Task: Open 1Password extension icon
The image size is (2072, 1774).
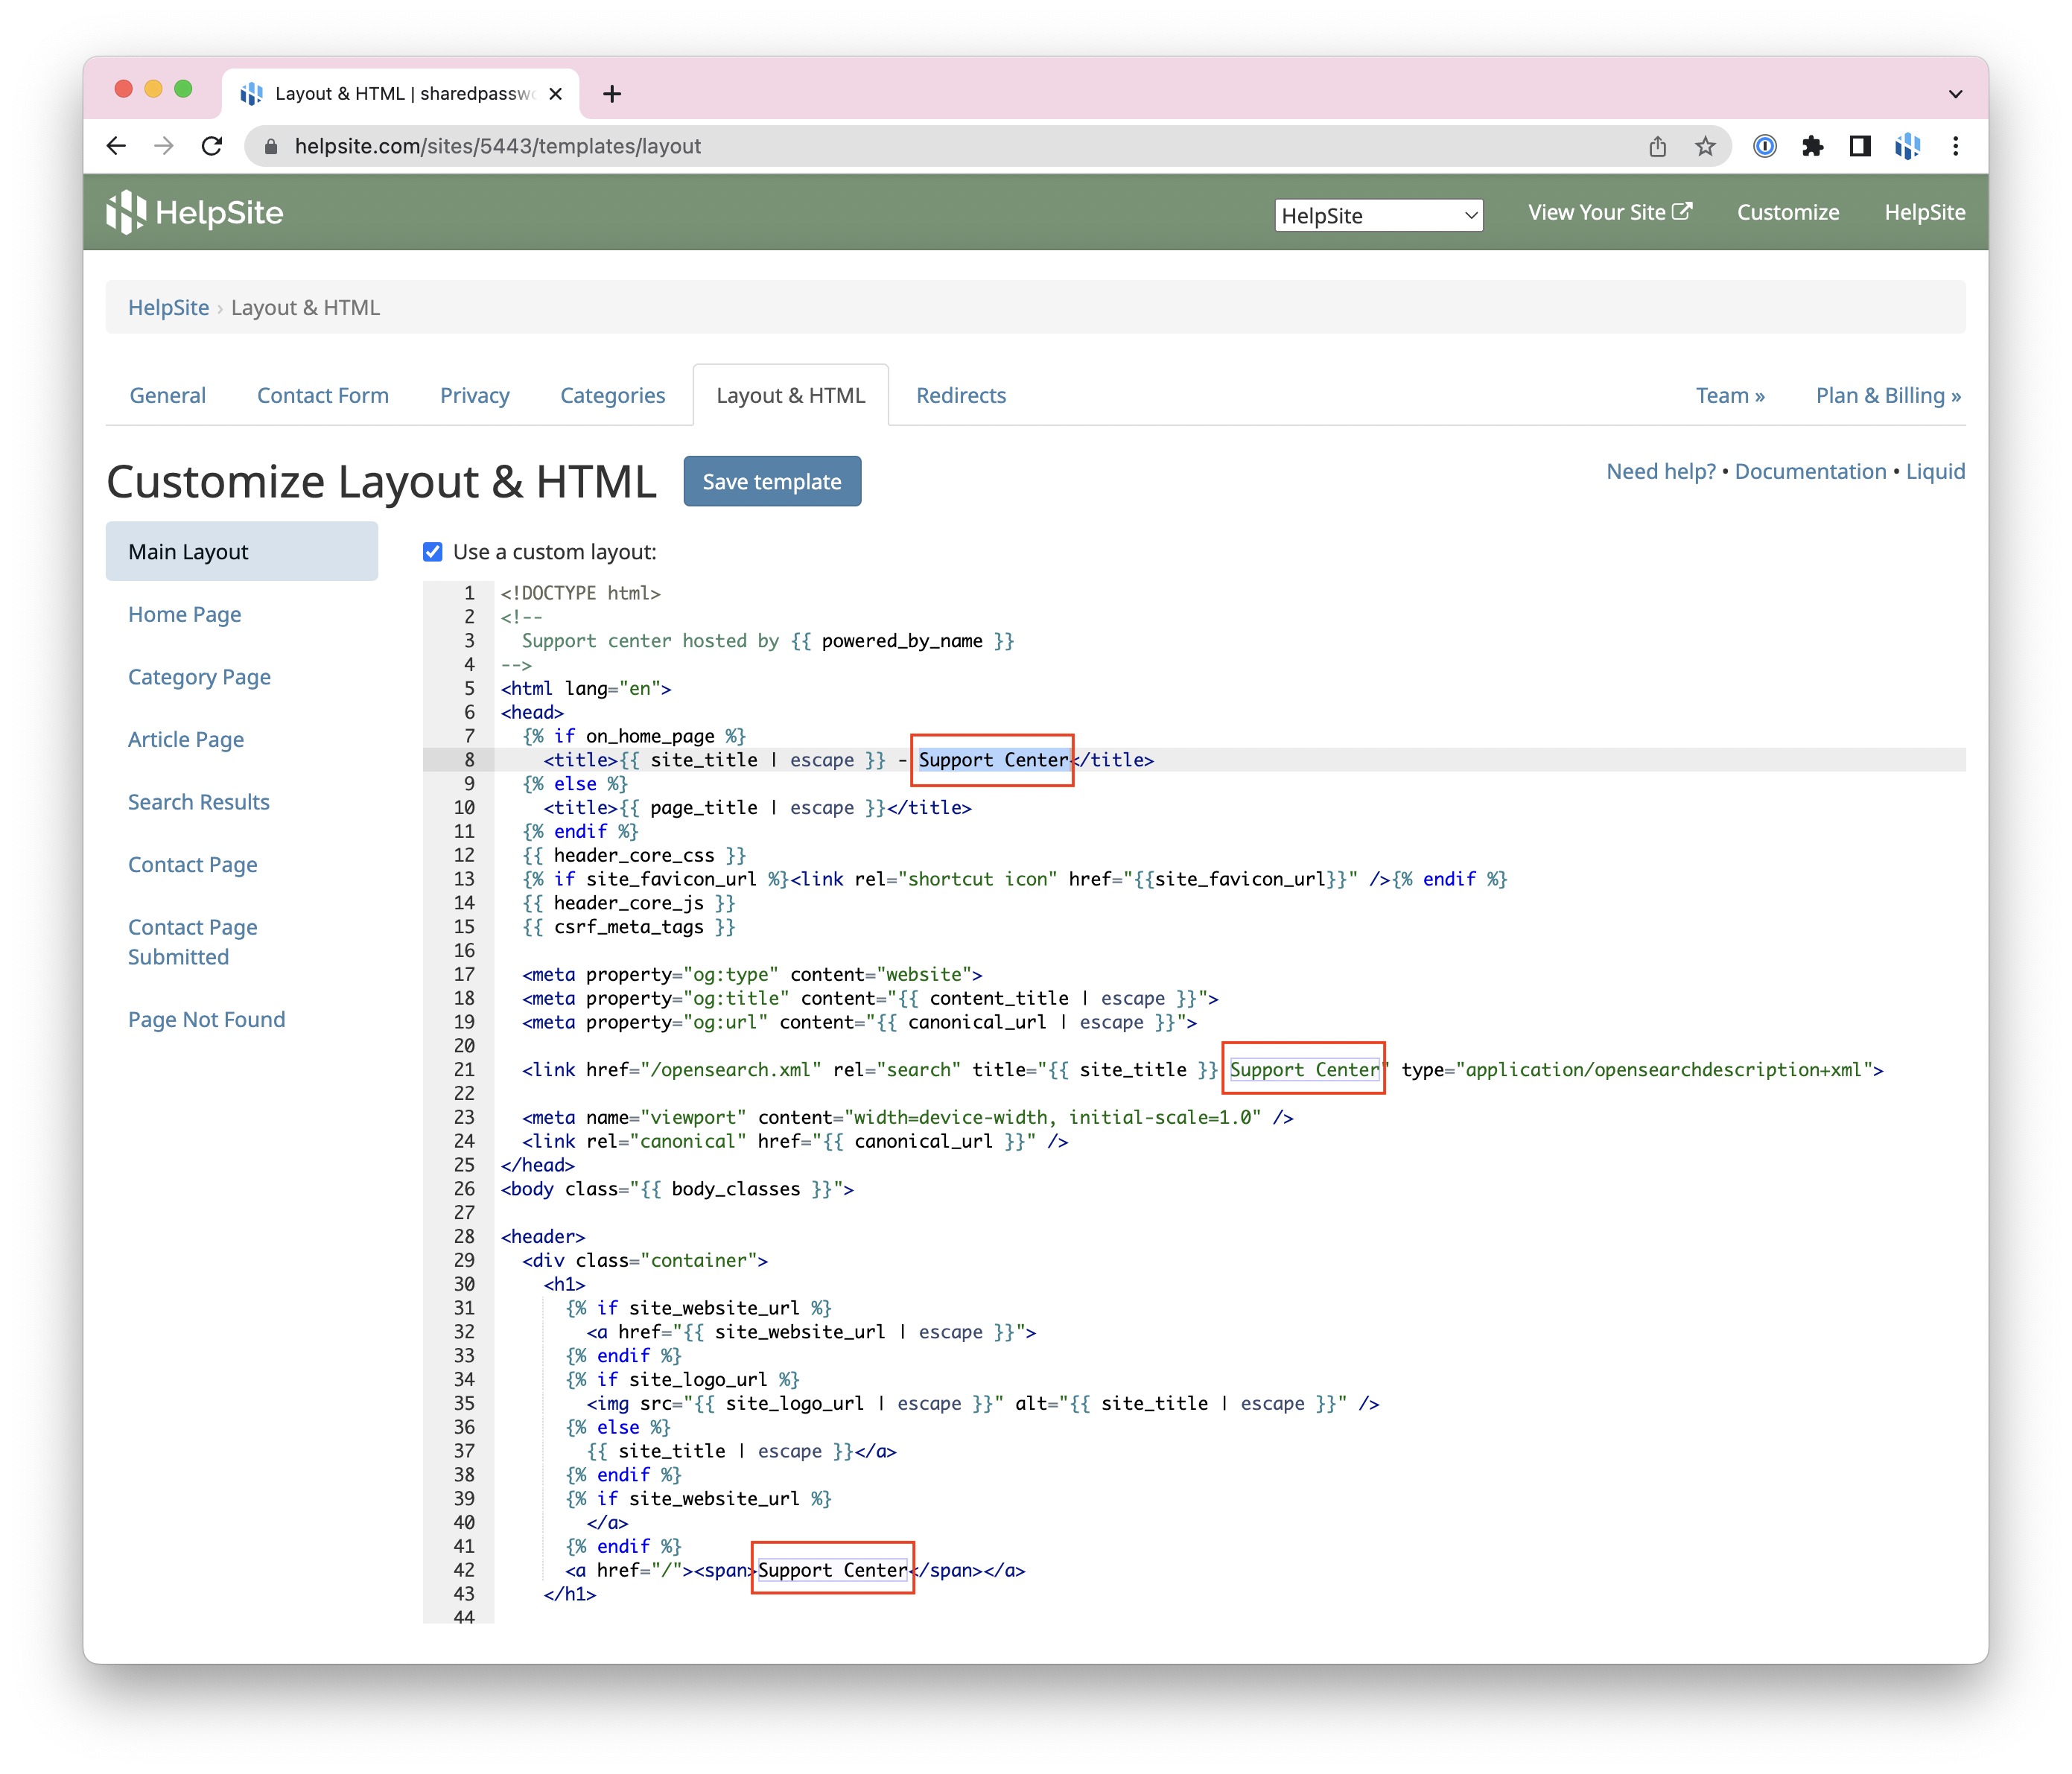Action: (x=1765, y=146)
